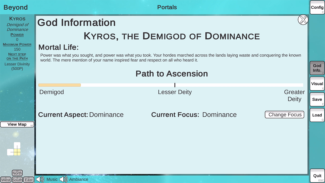Move South

point(17,180)
